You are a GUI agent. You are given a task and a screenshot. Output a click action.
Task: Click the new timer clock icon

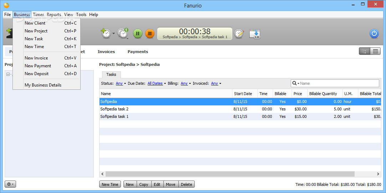point(106,33)
